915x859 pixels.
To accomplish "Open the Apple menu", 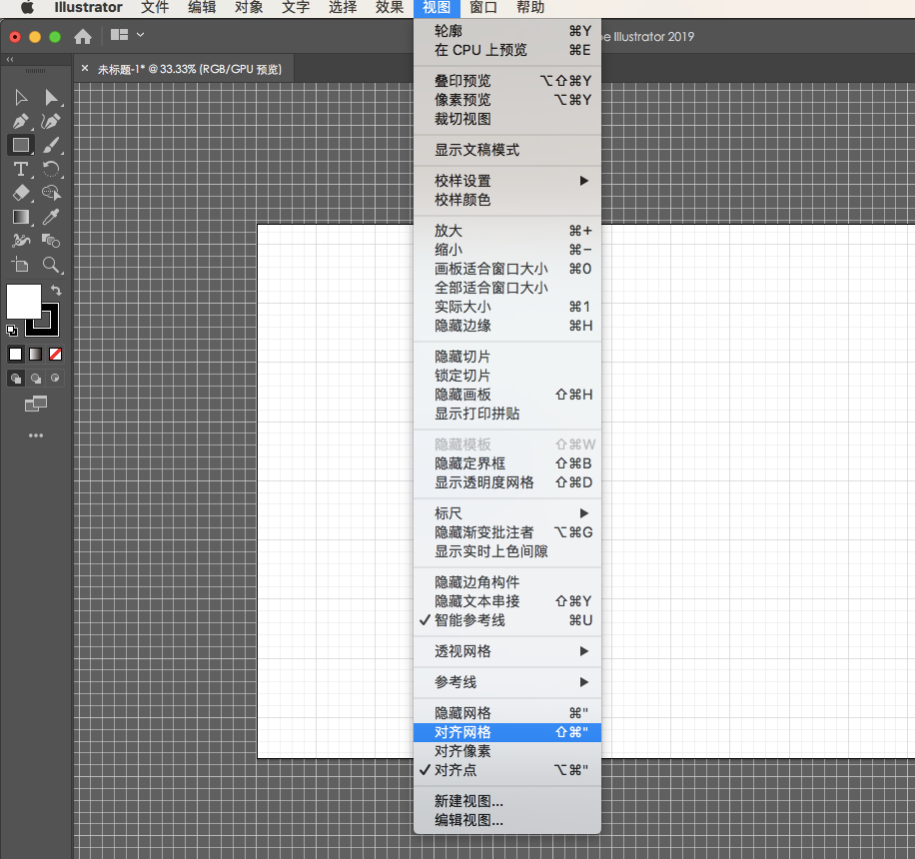I will (x=27, y=8).
